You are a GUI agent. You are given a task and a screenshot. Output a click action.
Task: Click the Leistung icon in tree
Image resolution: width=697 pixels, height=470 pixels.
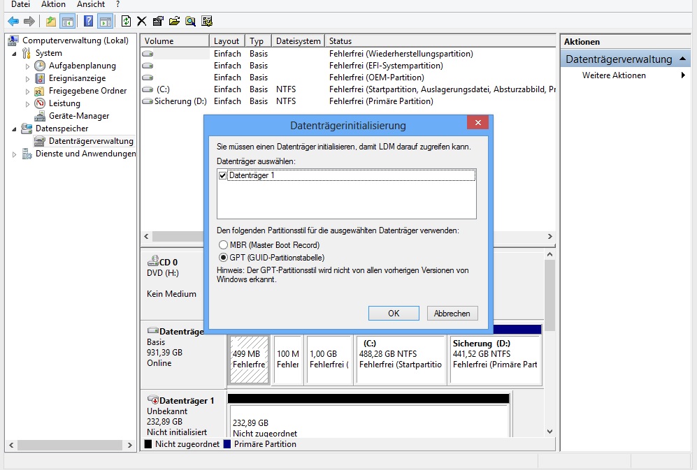click(x=40, y=103)
